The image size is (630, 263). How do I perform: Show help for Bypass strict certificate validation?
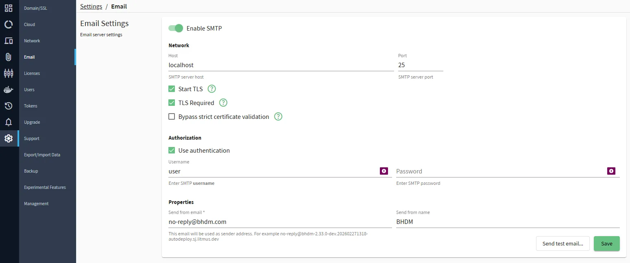tap(278, 116)
